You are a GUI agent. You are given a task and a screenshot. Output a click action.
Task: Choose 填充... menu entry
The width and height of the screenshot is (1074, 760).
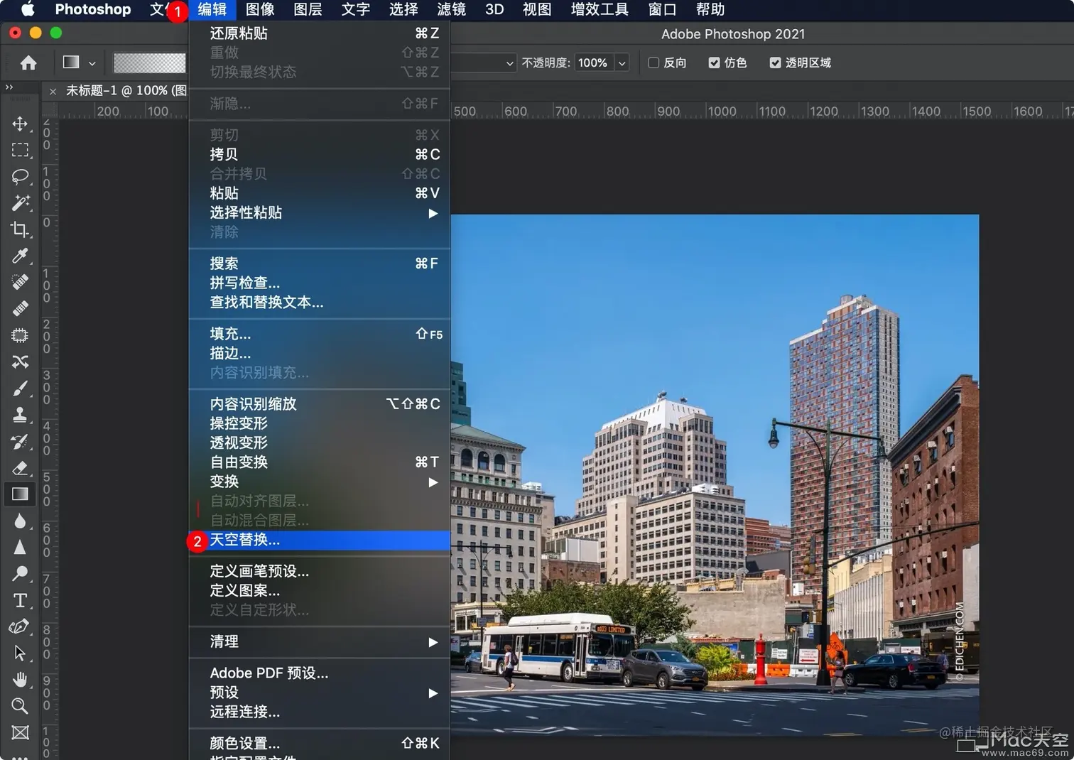point(320,334)
